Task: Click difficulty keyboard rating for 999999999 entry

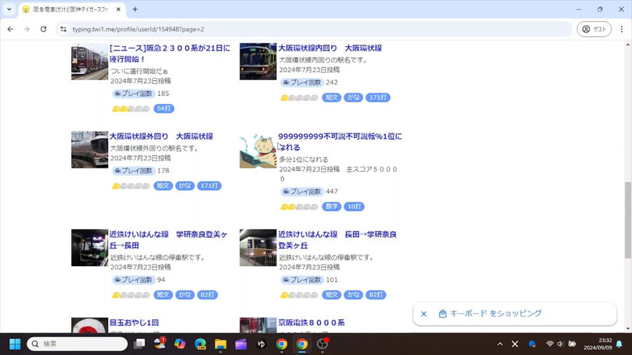Action: 299,206
